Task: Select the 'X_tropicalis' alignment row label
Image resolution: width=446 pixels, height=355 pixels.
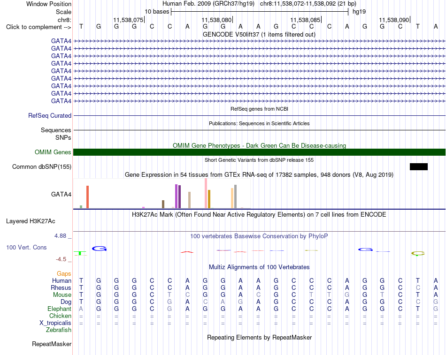Action: coord(55,323)
